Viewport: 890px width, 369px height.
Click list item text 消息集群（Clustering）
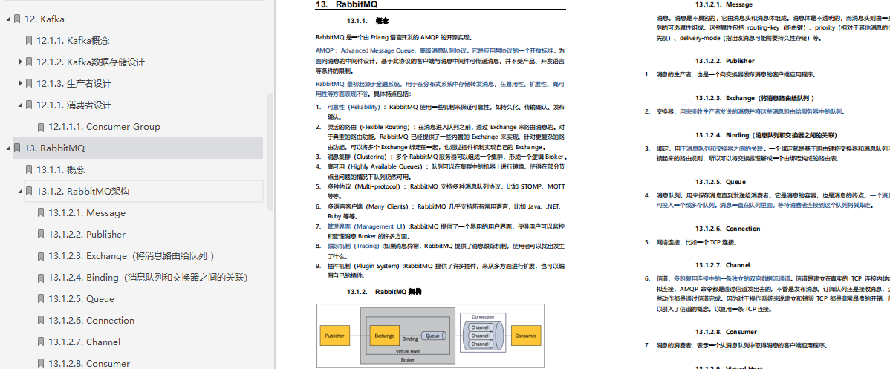(360, 156)
